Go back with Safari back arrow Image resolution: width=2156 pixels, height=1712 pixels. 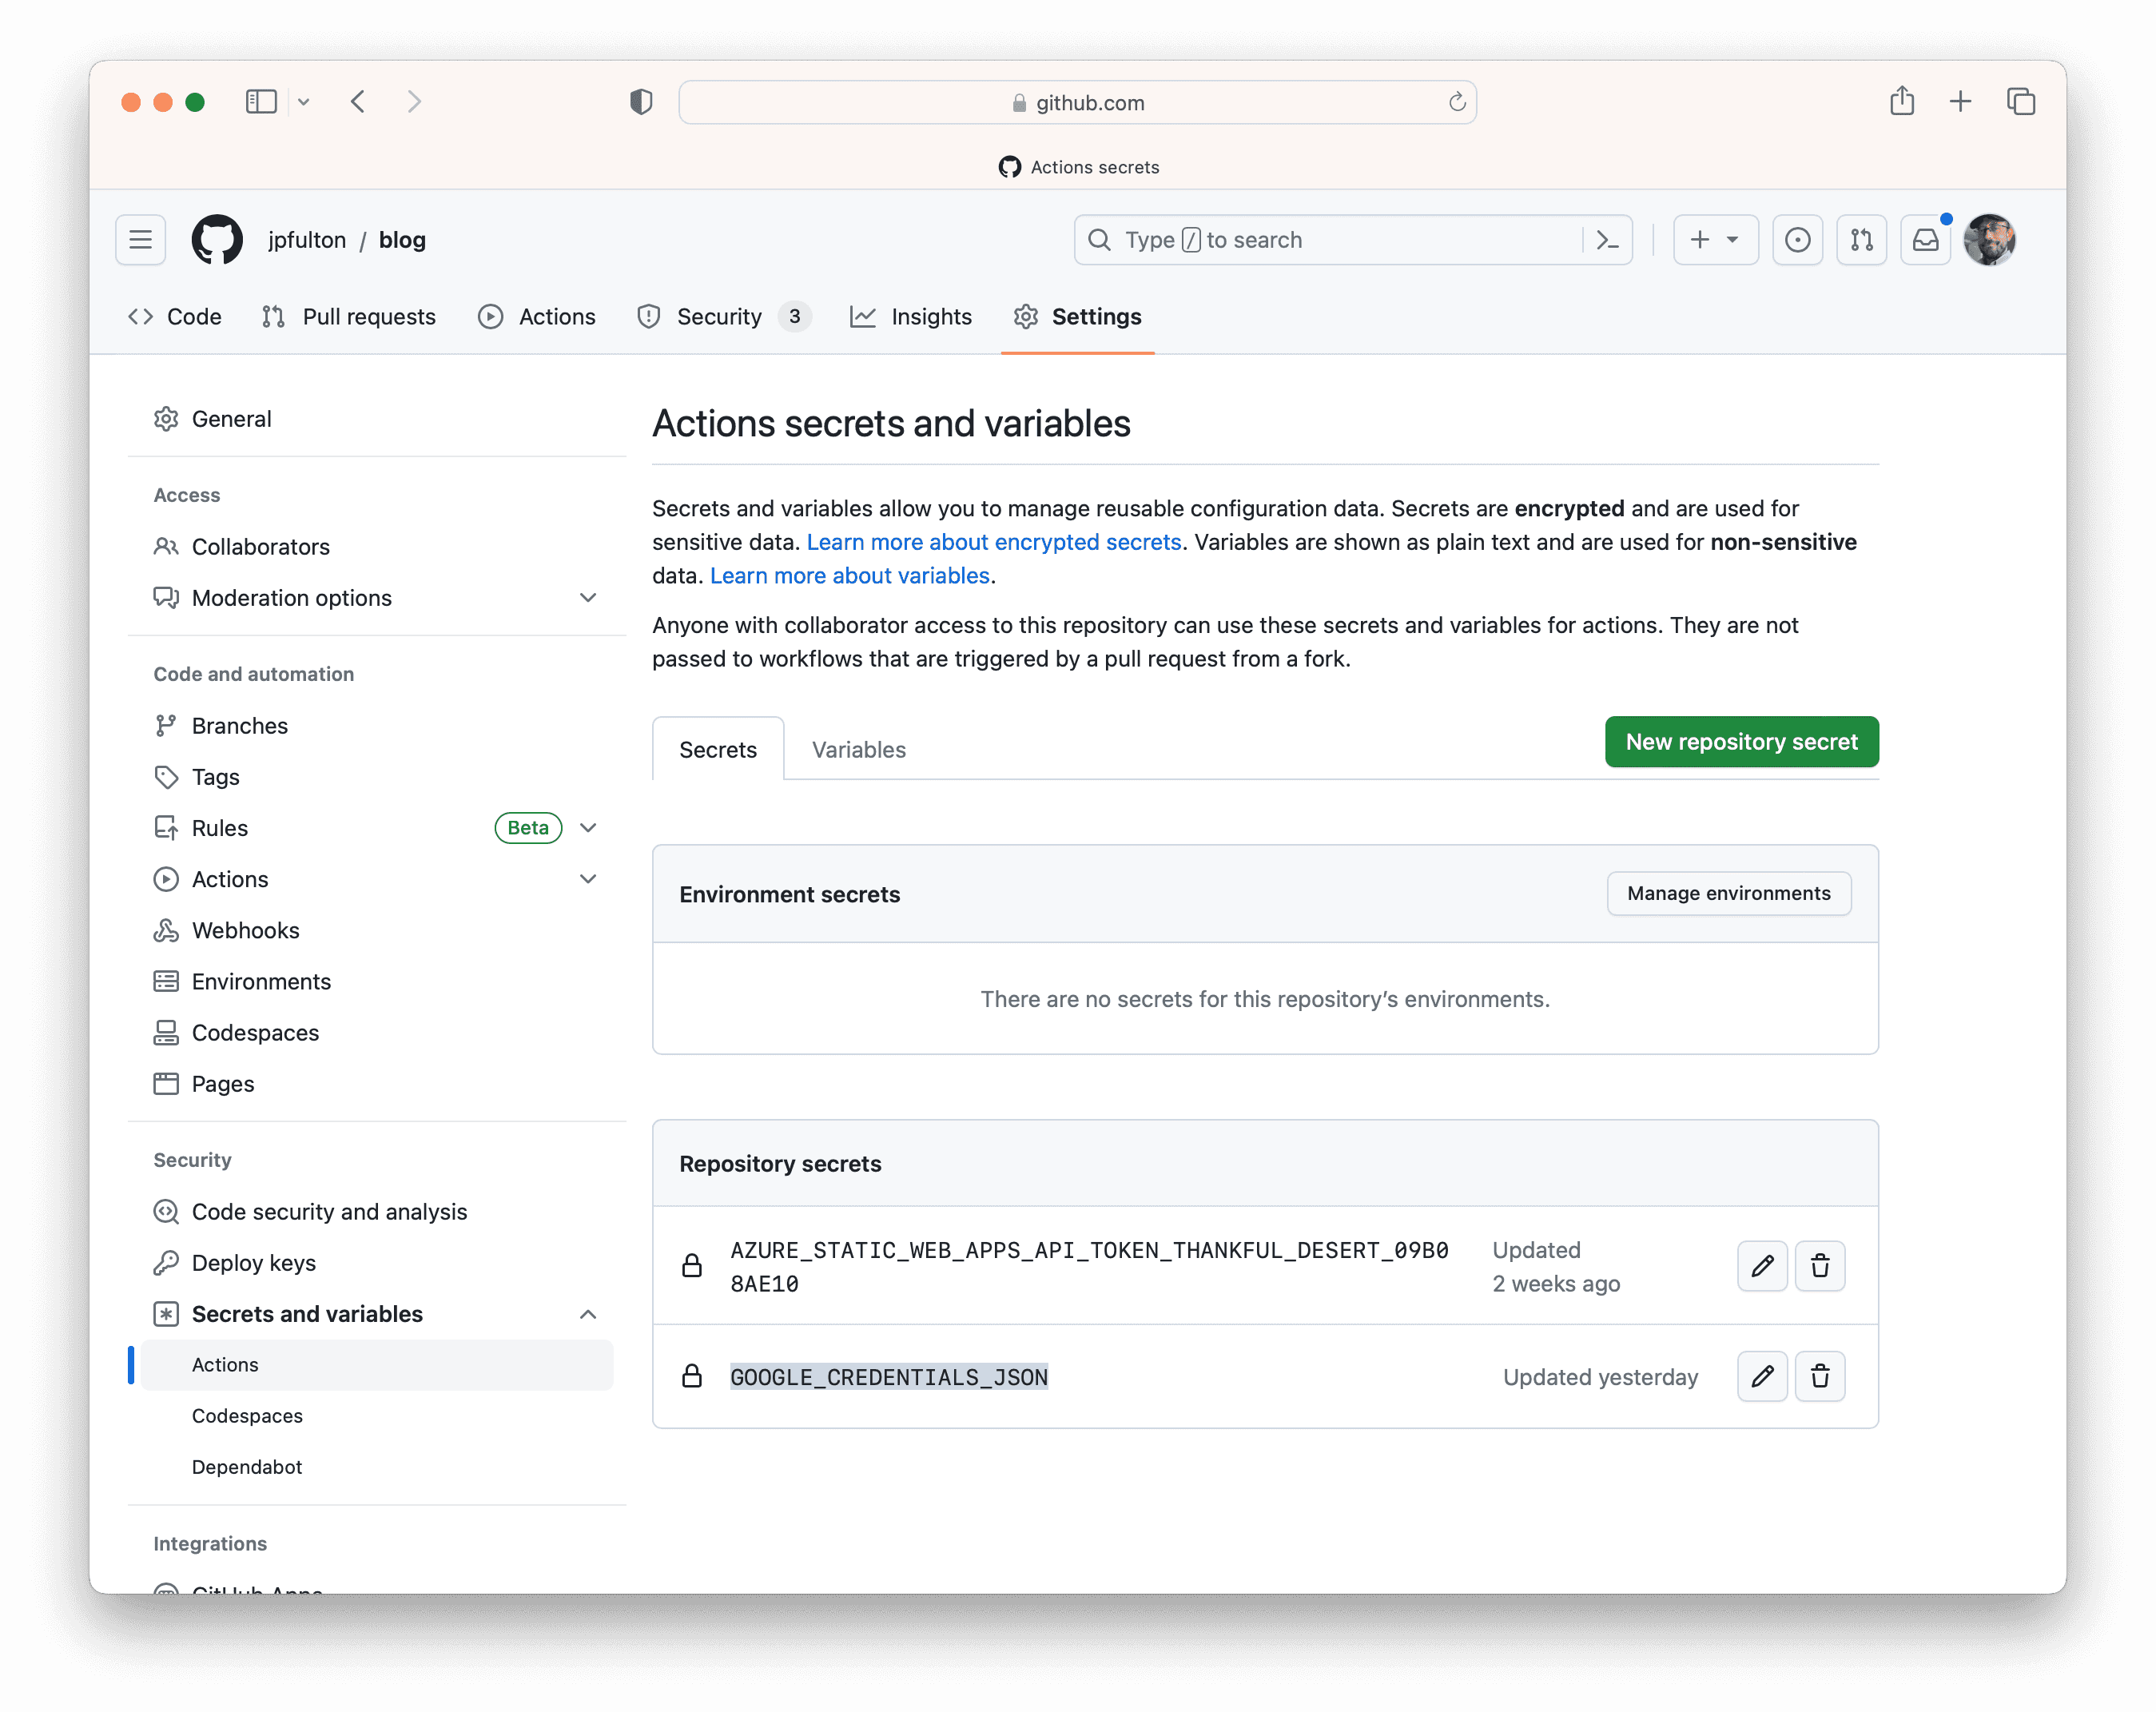click(358, 102)
